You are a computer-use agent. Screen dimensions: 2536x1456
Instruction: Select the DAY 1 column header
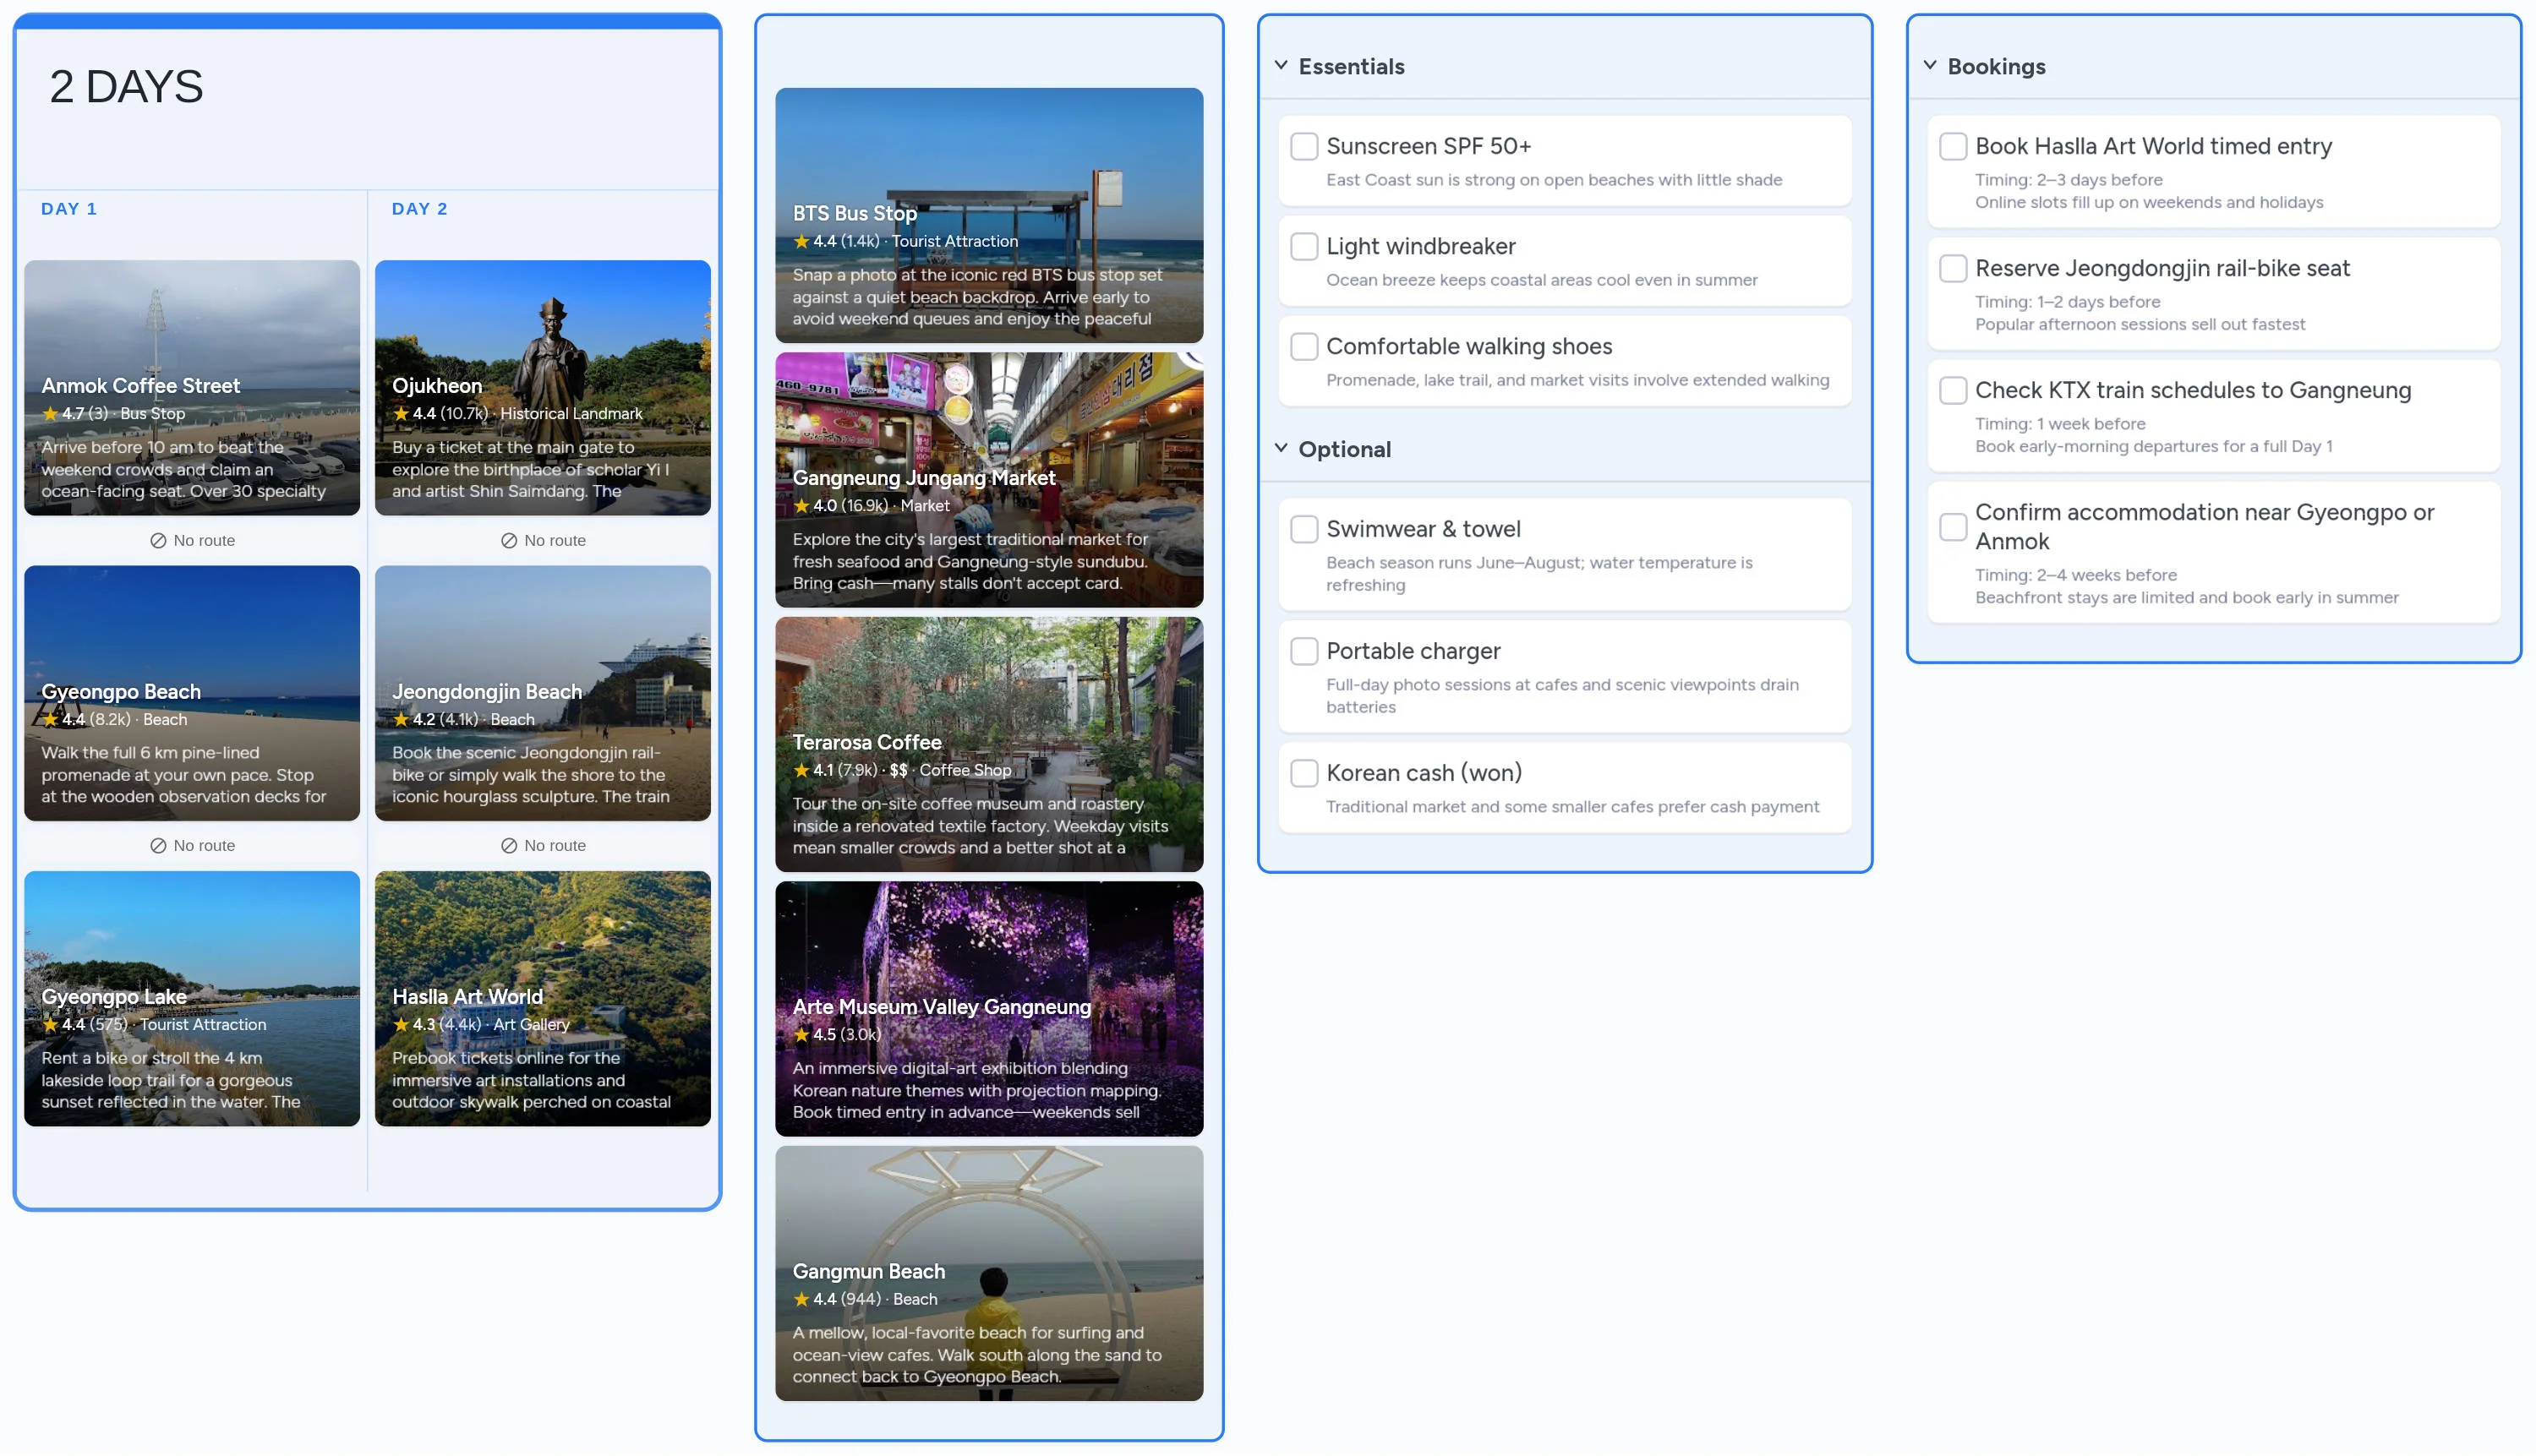pos(69,208)
